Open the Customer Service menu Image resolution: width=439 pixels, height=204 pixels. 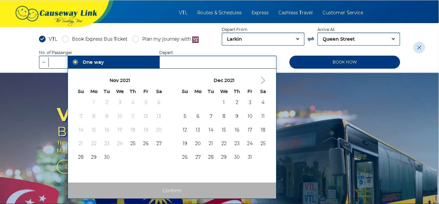click(x=343, y=13)
